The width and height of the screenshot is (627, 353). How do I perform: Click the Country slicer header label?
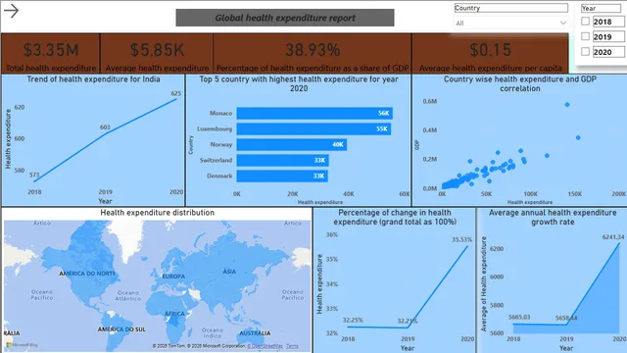[x=511, y=8]
